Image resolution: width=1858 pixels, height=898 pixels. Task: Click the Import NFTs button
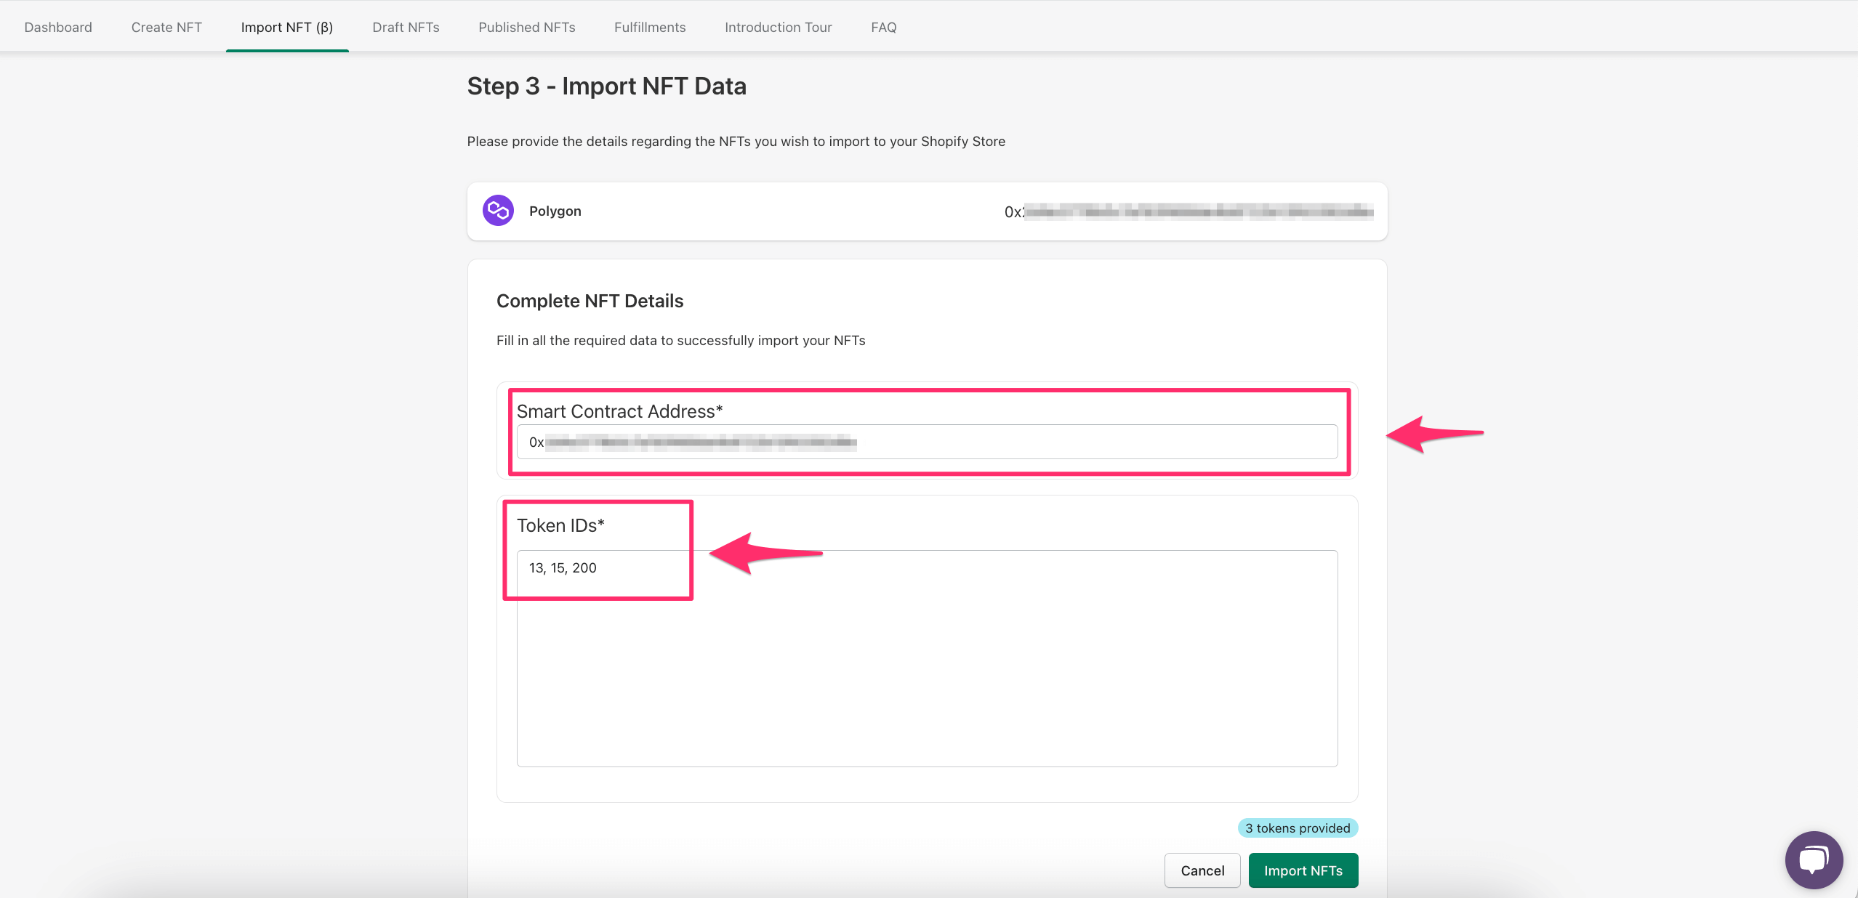coord(1302,870)
